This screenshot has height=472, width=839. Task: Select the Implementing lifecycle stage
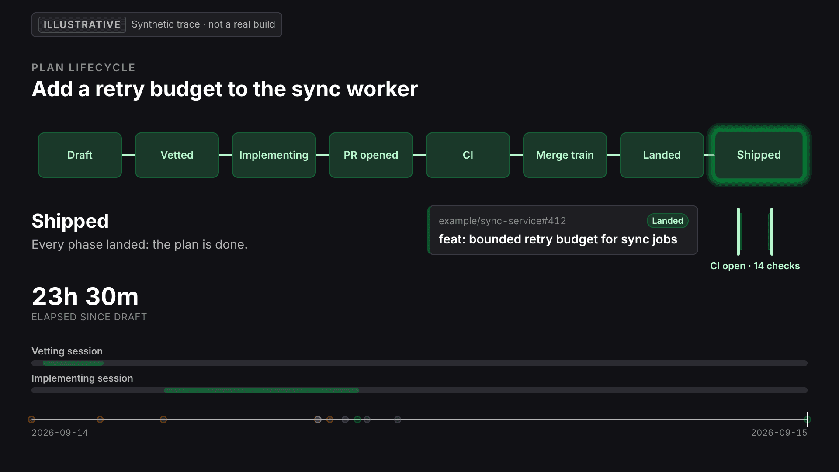click(x=274, y=155)
